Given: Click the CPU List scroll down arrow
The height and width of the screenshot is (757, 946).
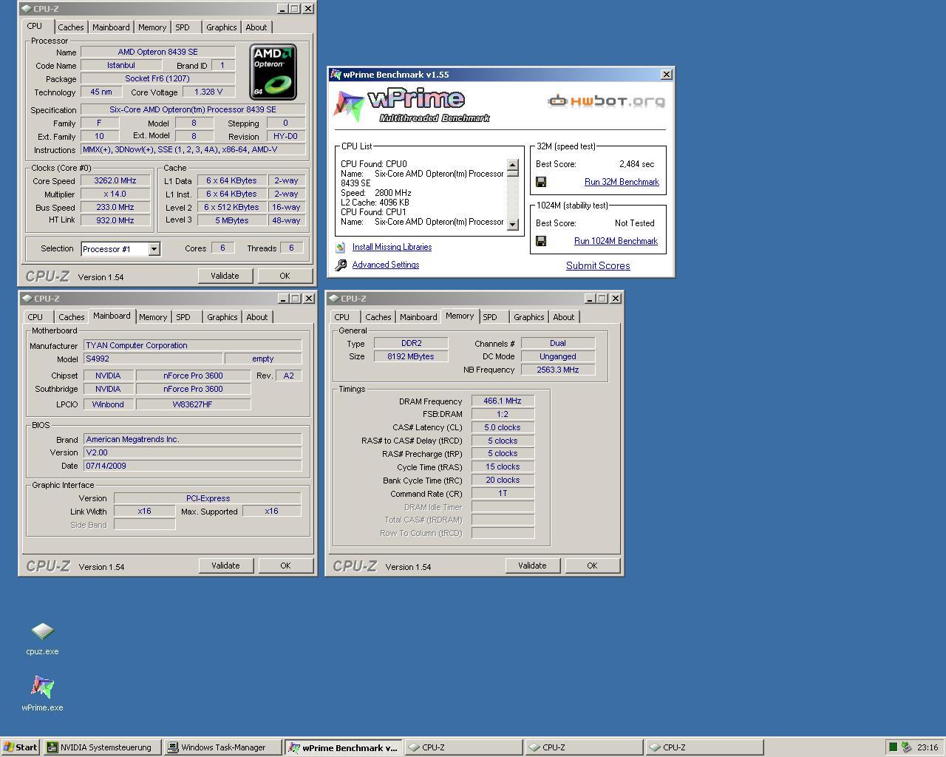Looking at the screenshot, I should (513, 225).
